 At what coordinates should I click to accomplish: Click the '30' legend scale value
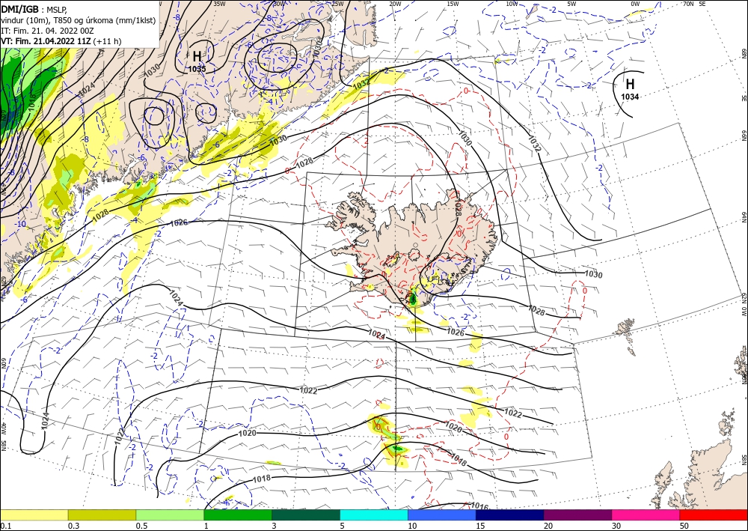click(x=617, y=526)
